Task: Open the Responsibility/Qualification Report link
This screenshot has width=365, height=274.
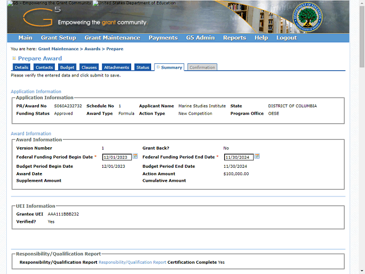Action: 132,262
